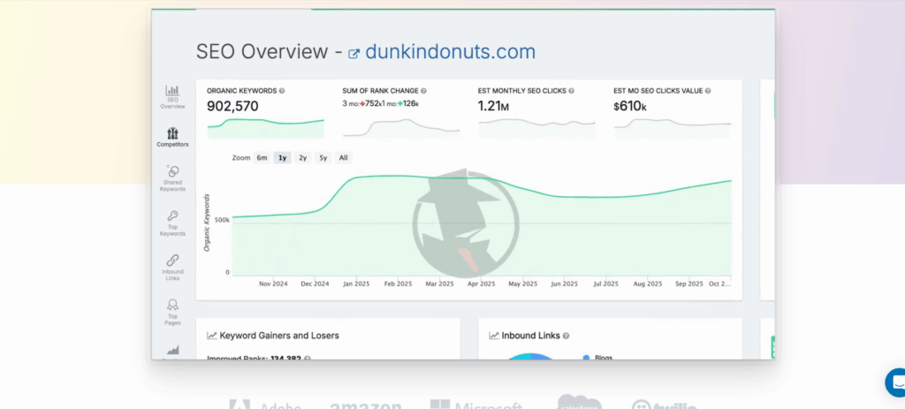Click chart icon before Inbound Links heading

tap(494, 336)
